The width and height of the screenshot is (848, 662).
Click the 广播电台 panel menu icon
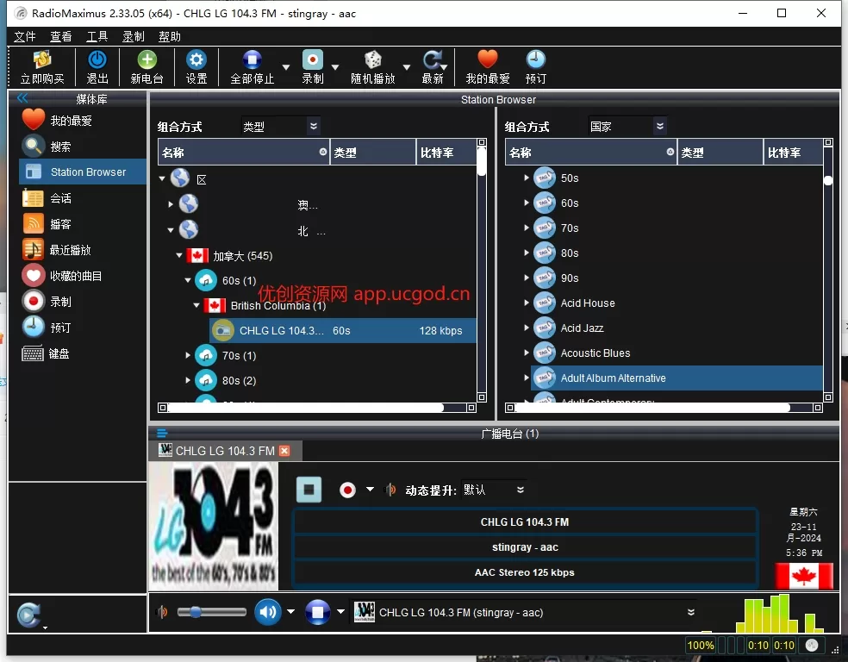coord(162,433)
